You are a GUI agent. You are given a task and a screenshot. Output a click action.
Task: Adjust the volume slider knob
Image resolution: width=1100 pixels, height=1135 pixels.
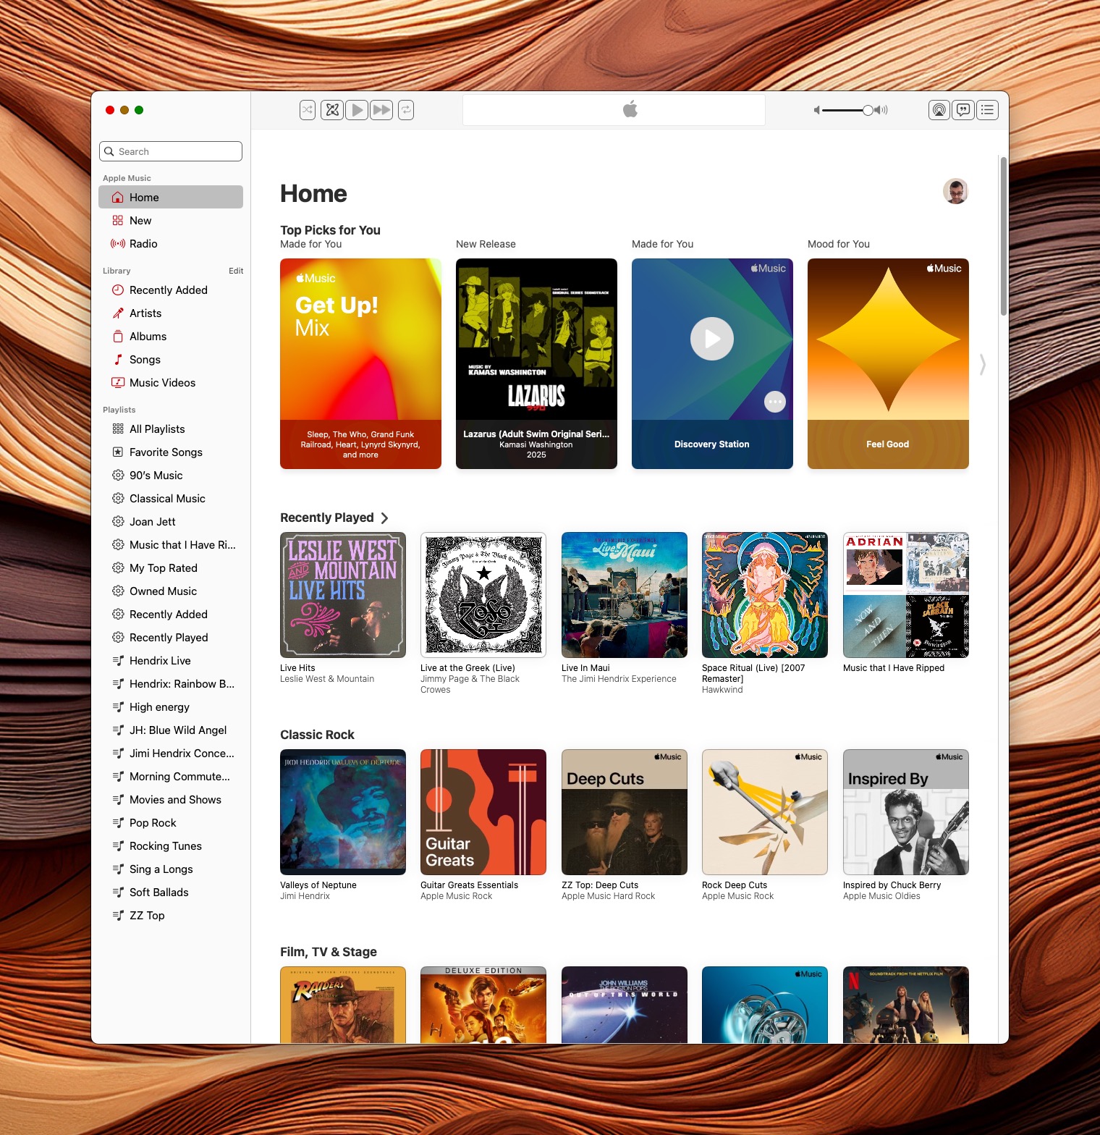(x=867, y=110)
